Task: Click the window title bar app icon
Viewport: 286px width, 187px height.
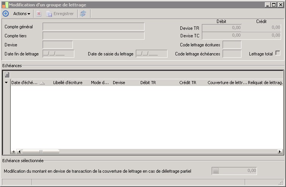Action: click(5, 5)
